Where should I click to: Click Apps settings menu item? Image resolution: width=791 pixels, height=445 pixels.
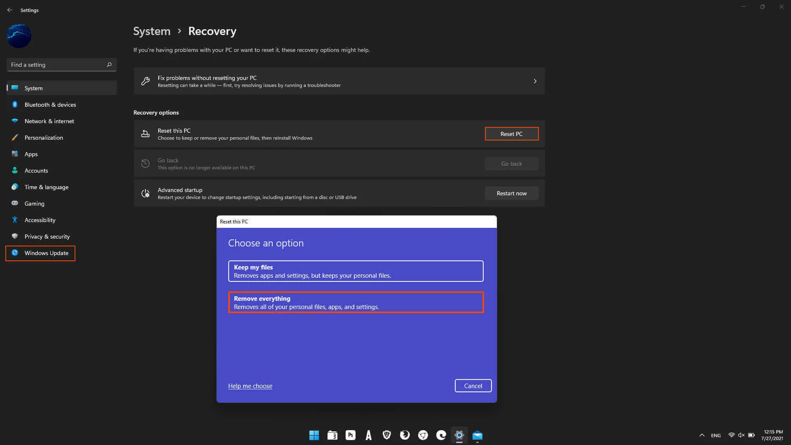[31, 154]
